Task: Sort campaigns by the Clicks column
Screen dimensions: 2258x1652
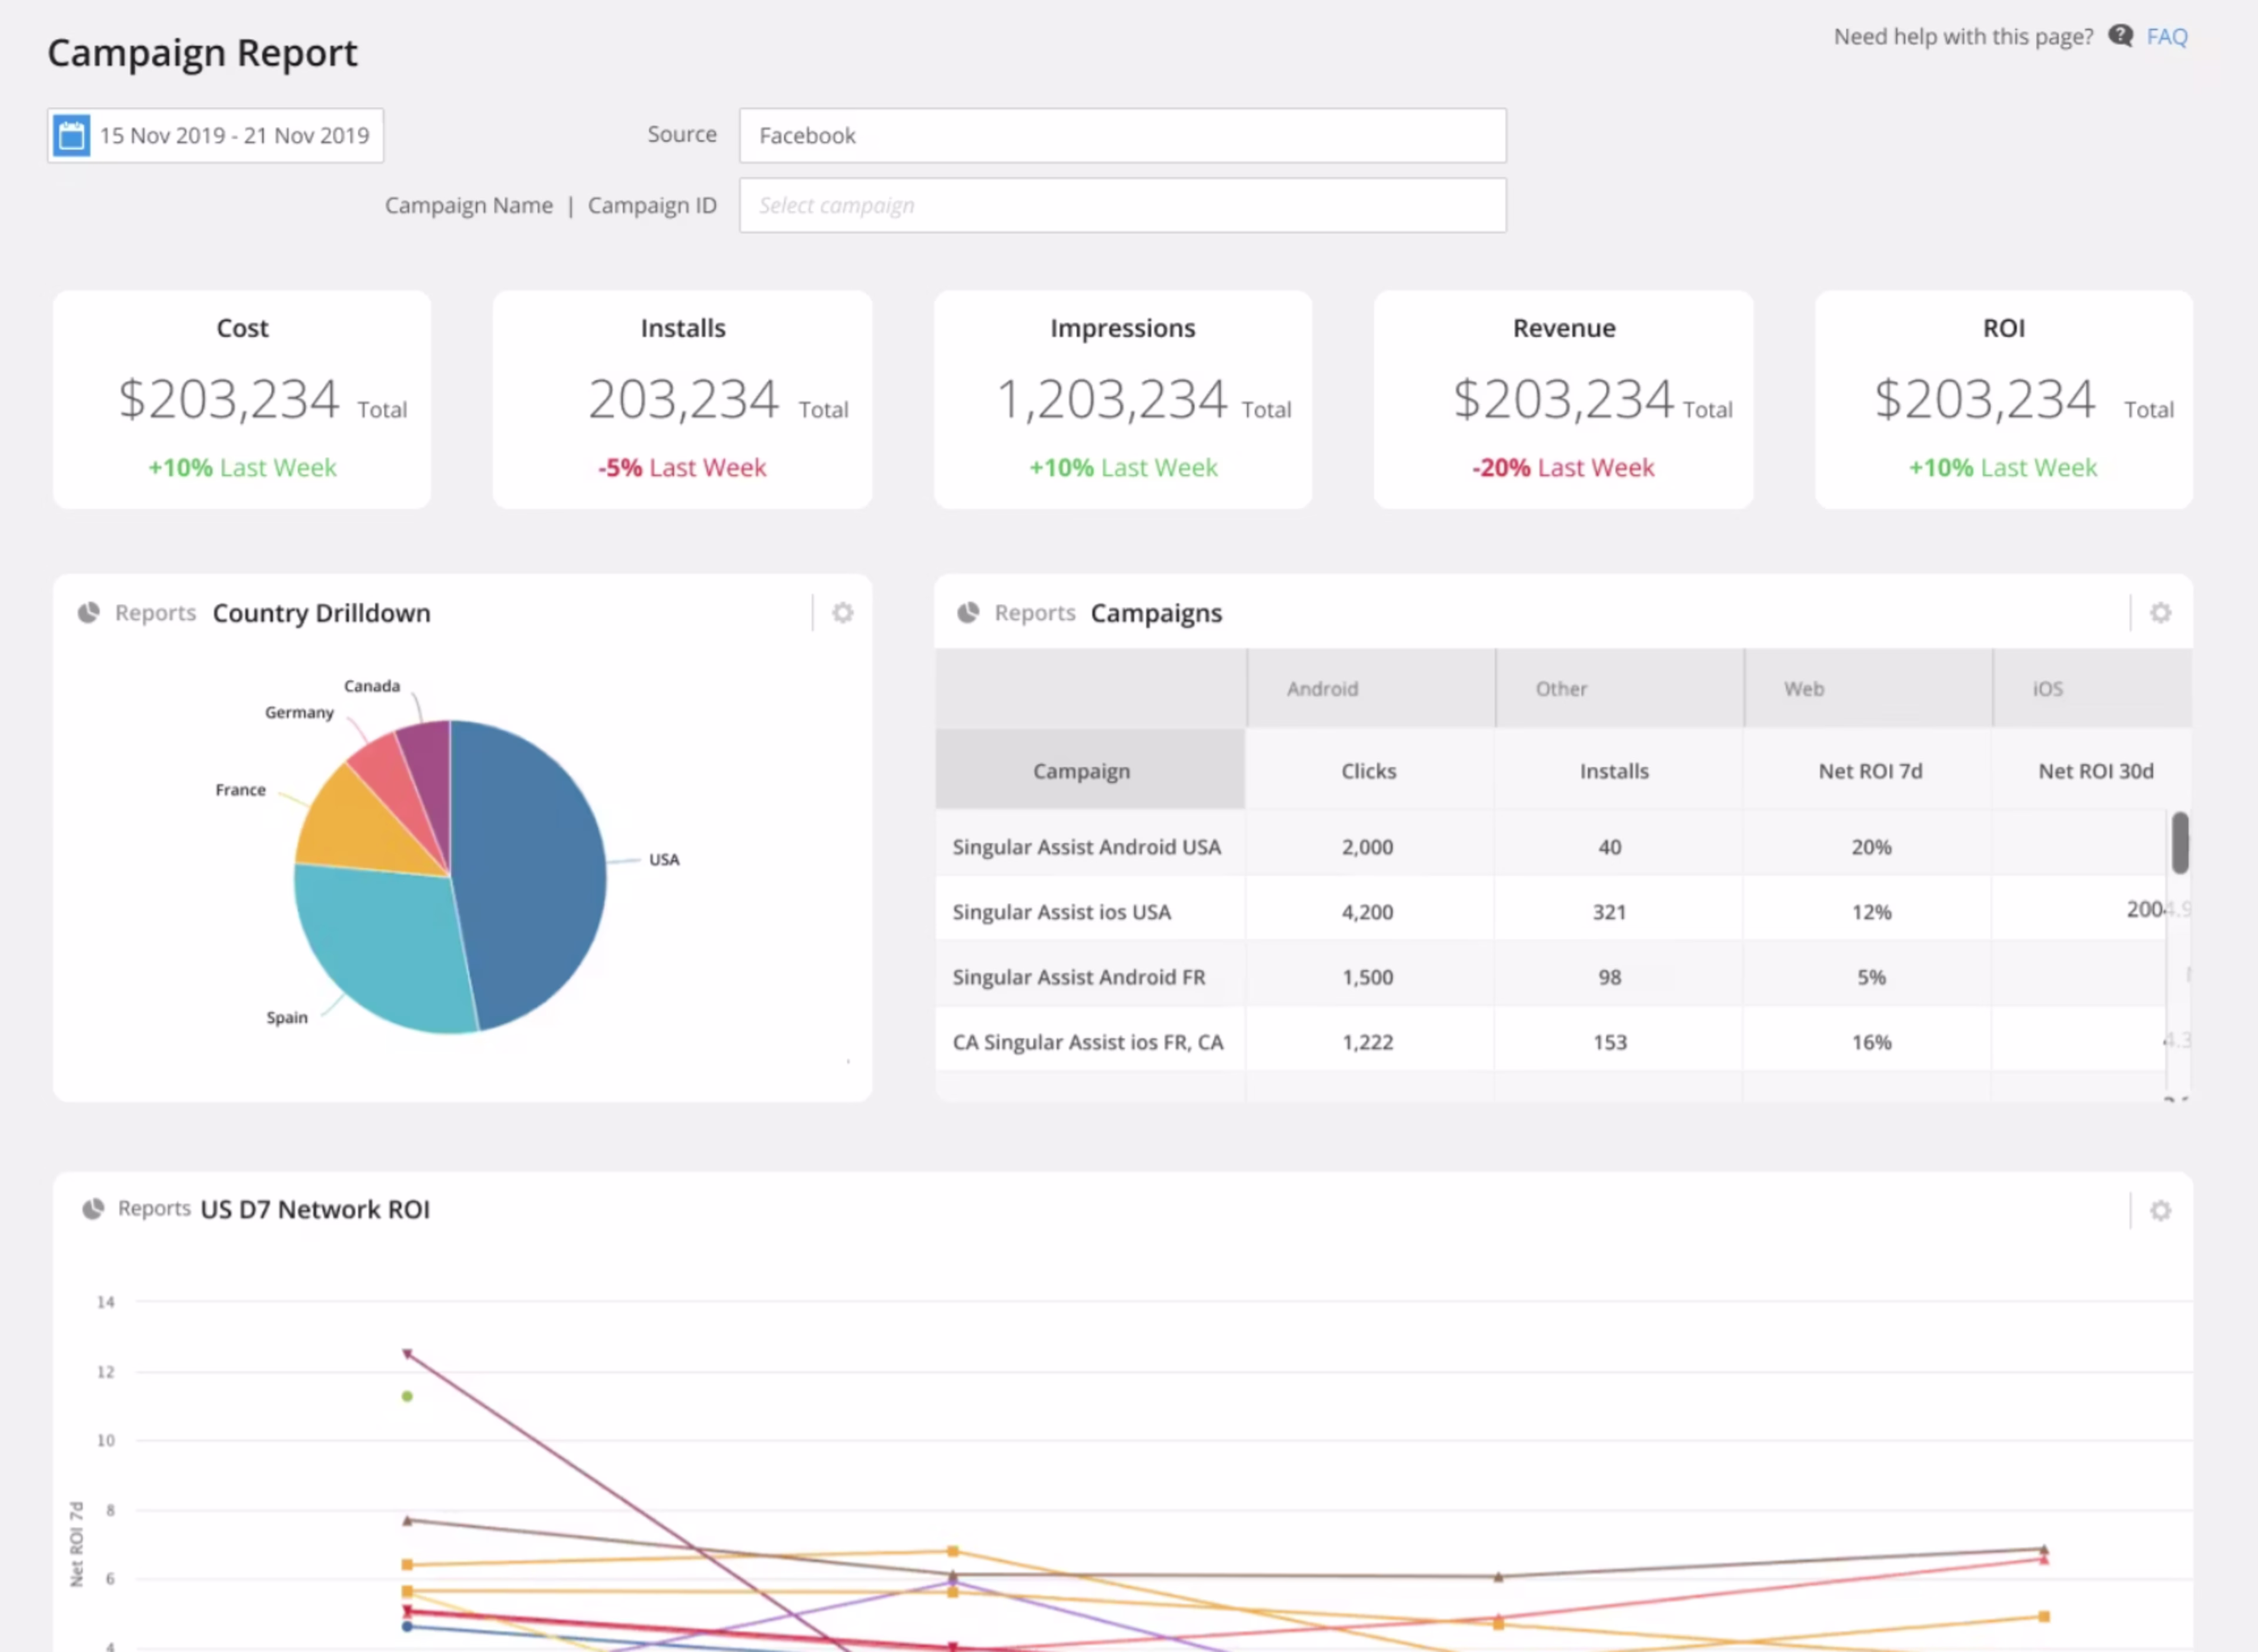Action: (1368, 770)
